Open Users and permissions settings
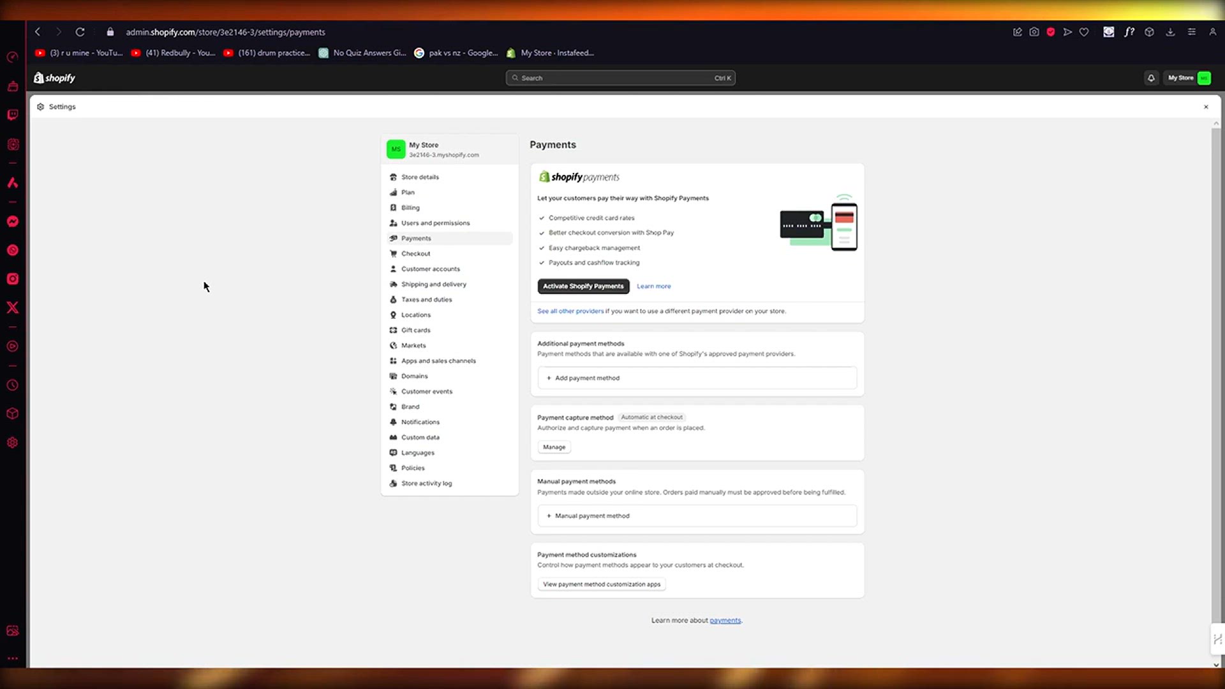This screenshot has height=689, width=1225. [450, 223]
